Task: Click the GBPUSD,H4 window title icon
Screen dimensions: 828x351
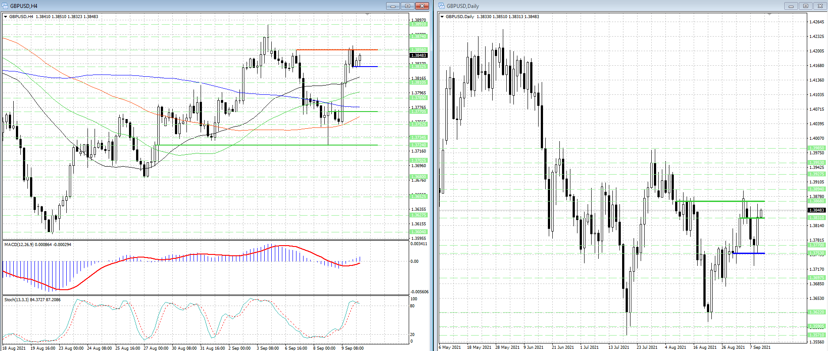Action: coord(5,6)
